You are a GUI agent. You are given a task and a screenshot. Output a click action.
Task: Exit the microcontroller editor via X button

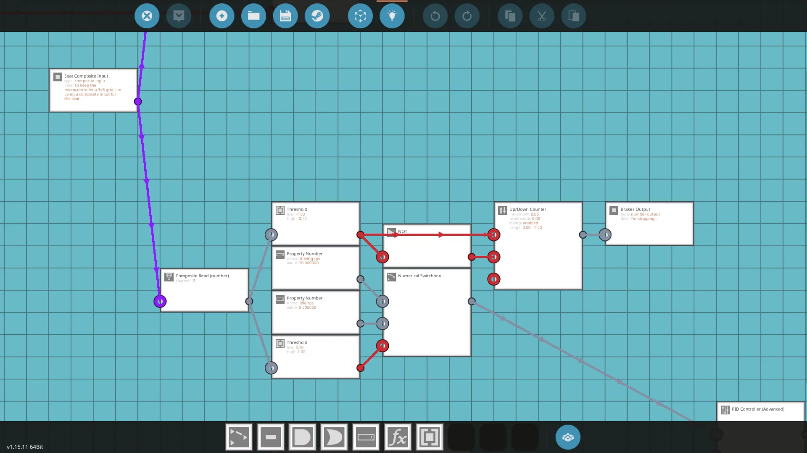[147, 16]
